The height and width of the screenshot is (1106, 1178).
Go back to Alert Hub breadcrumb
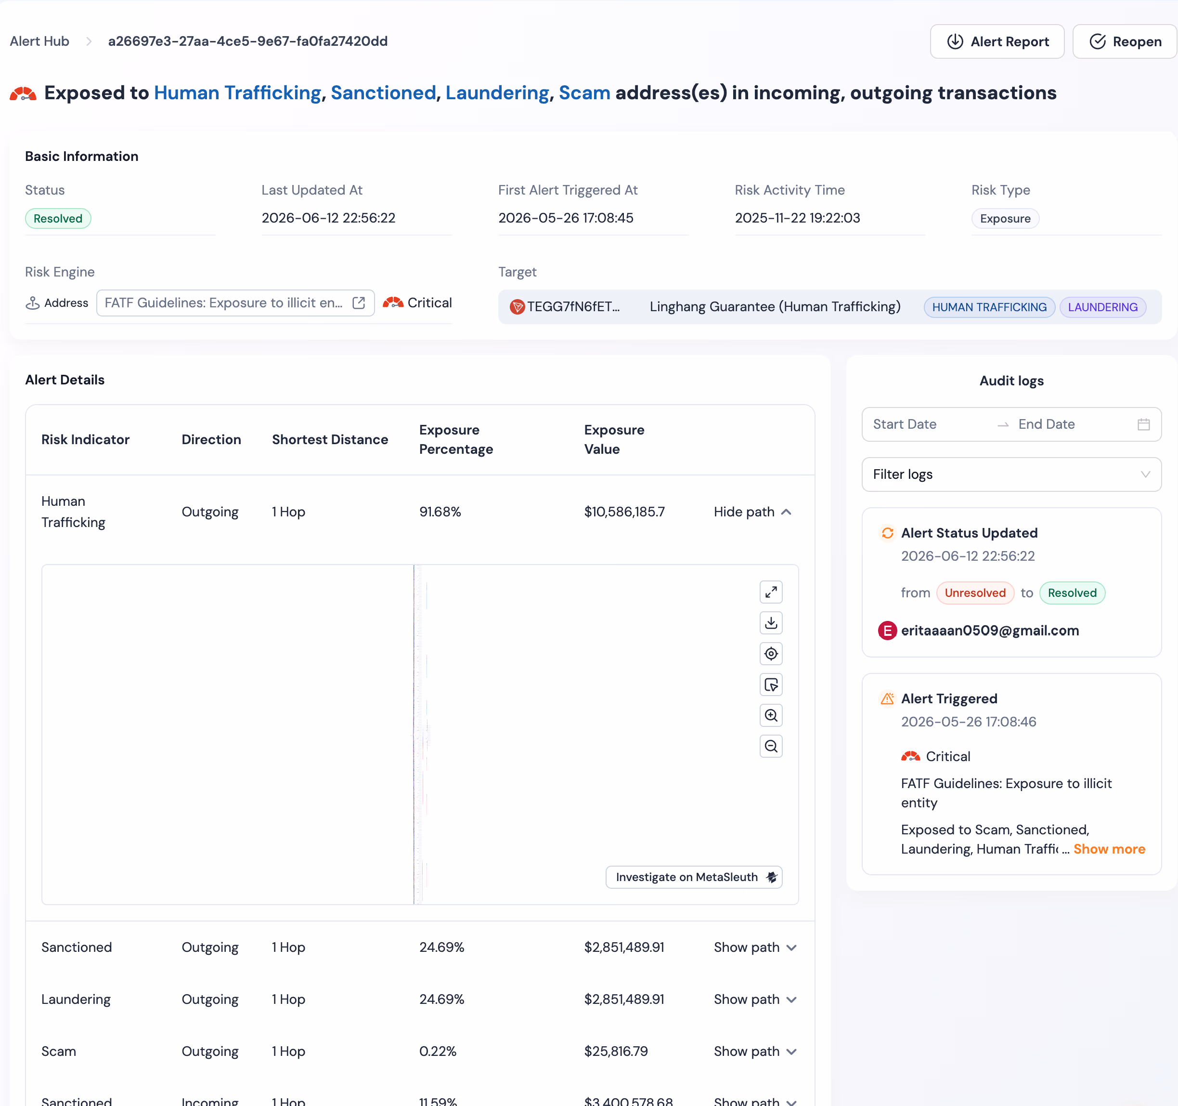[39, 41]
